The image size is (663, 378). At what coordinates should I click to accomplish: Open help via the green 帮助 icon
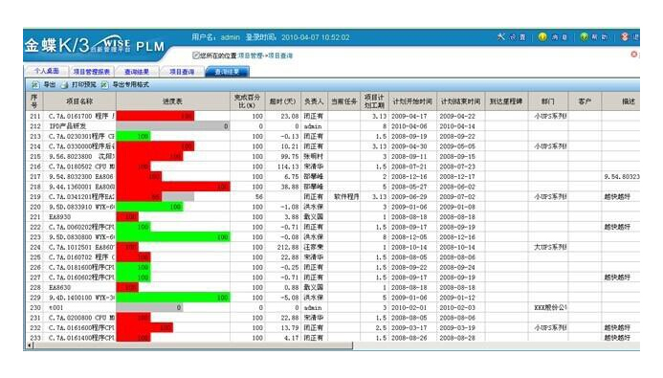click(x=584, y=37)
